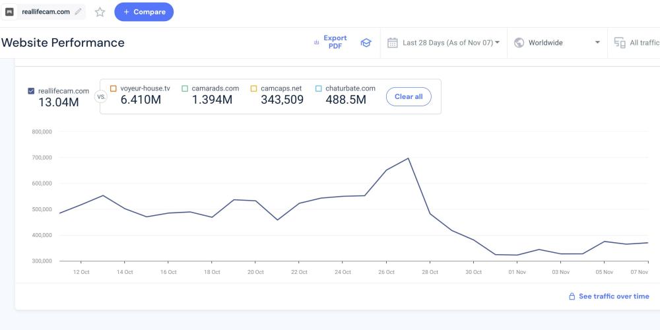The height and width of the screenshot is (330, 660).
Task: Open the Last 28 Days date dropdown
Action: 450,43
